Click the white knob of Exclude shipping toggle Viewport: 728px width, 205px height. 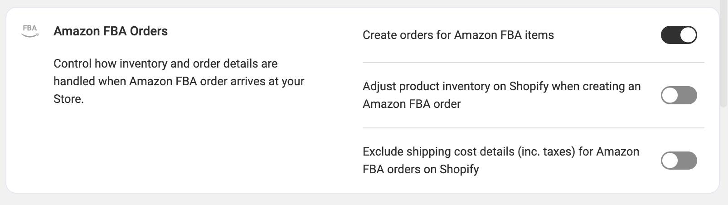(670, 161)
